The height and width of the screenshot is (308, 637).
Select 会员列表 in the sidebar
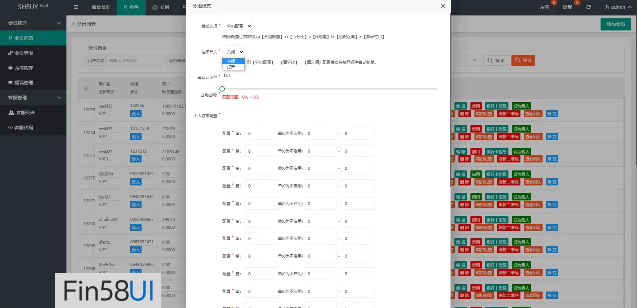tap(33, 37)
